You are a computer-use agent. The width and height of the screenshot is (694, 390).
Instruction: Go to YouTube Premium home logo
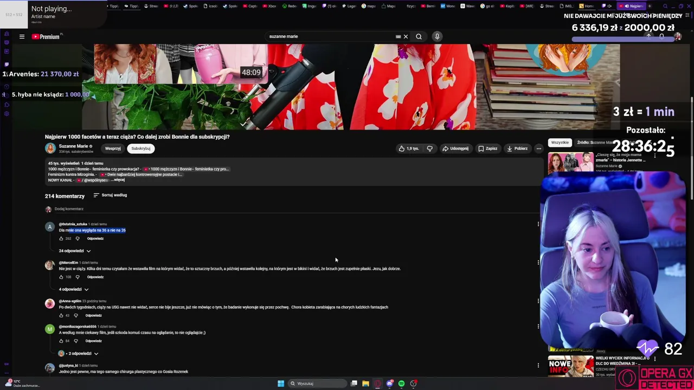click(47, 37)
